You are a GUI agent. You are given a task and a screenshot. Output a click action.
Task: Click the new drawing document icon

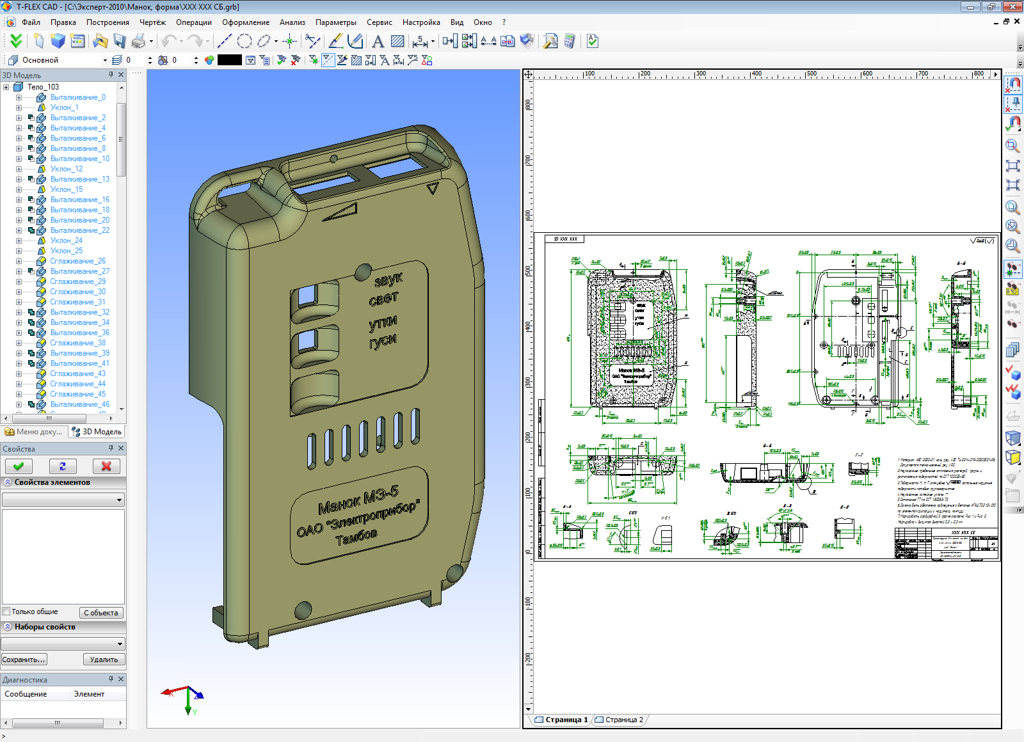point(38,42)
